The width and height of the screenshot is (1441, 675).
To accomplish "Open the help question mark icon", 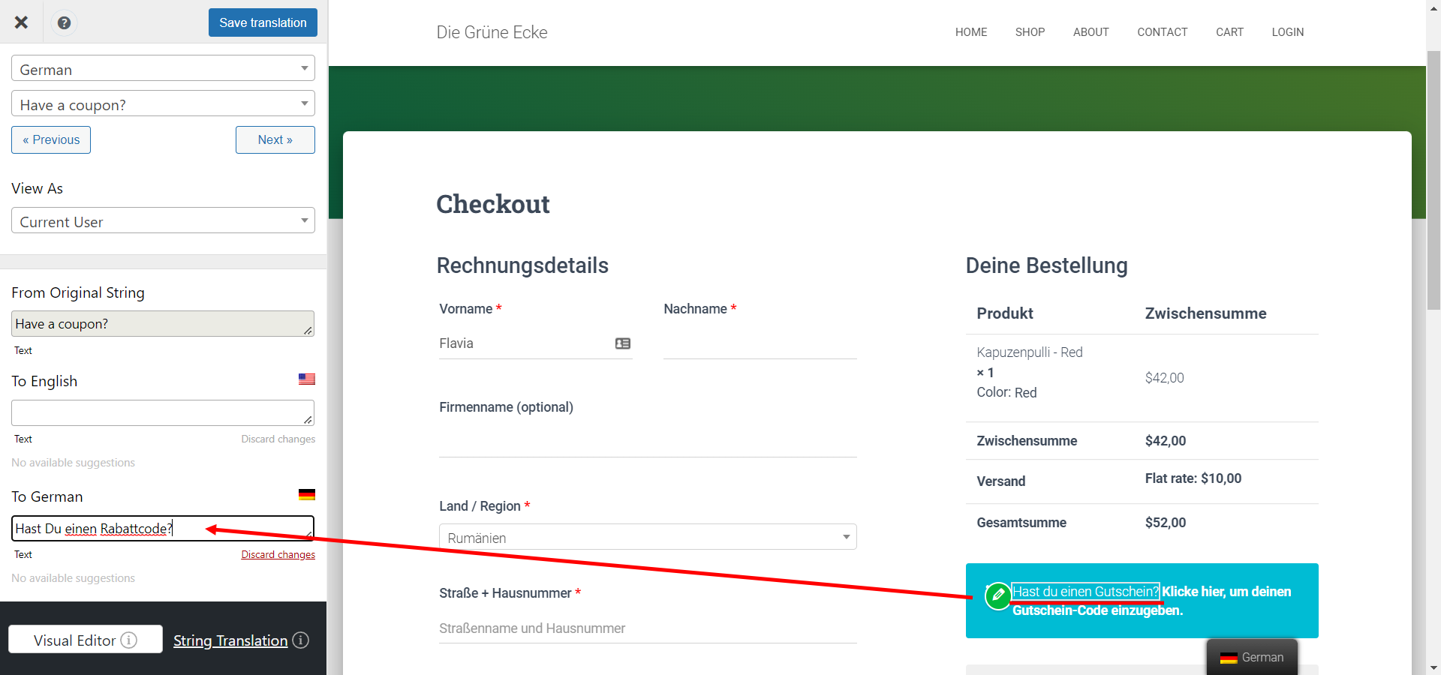I will pyautogui.click(x=65, y=22).
